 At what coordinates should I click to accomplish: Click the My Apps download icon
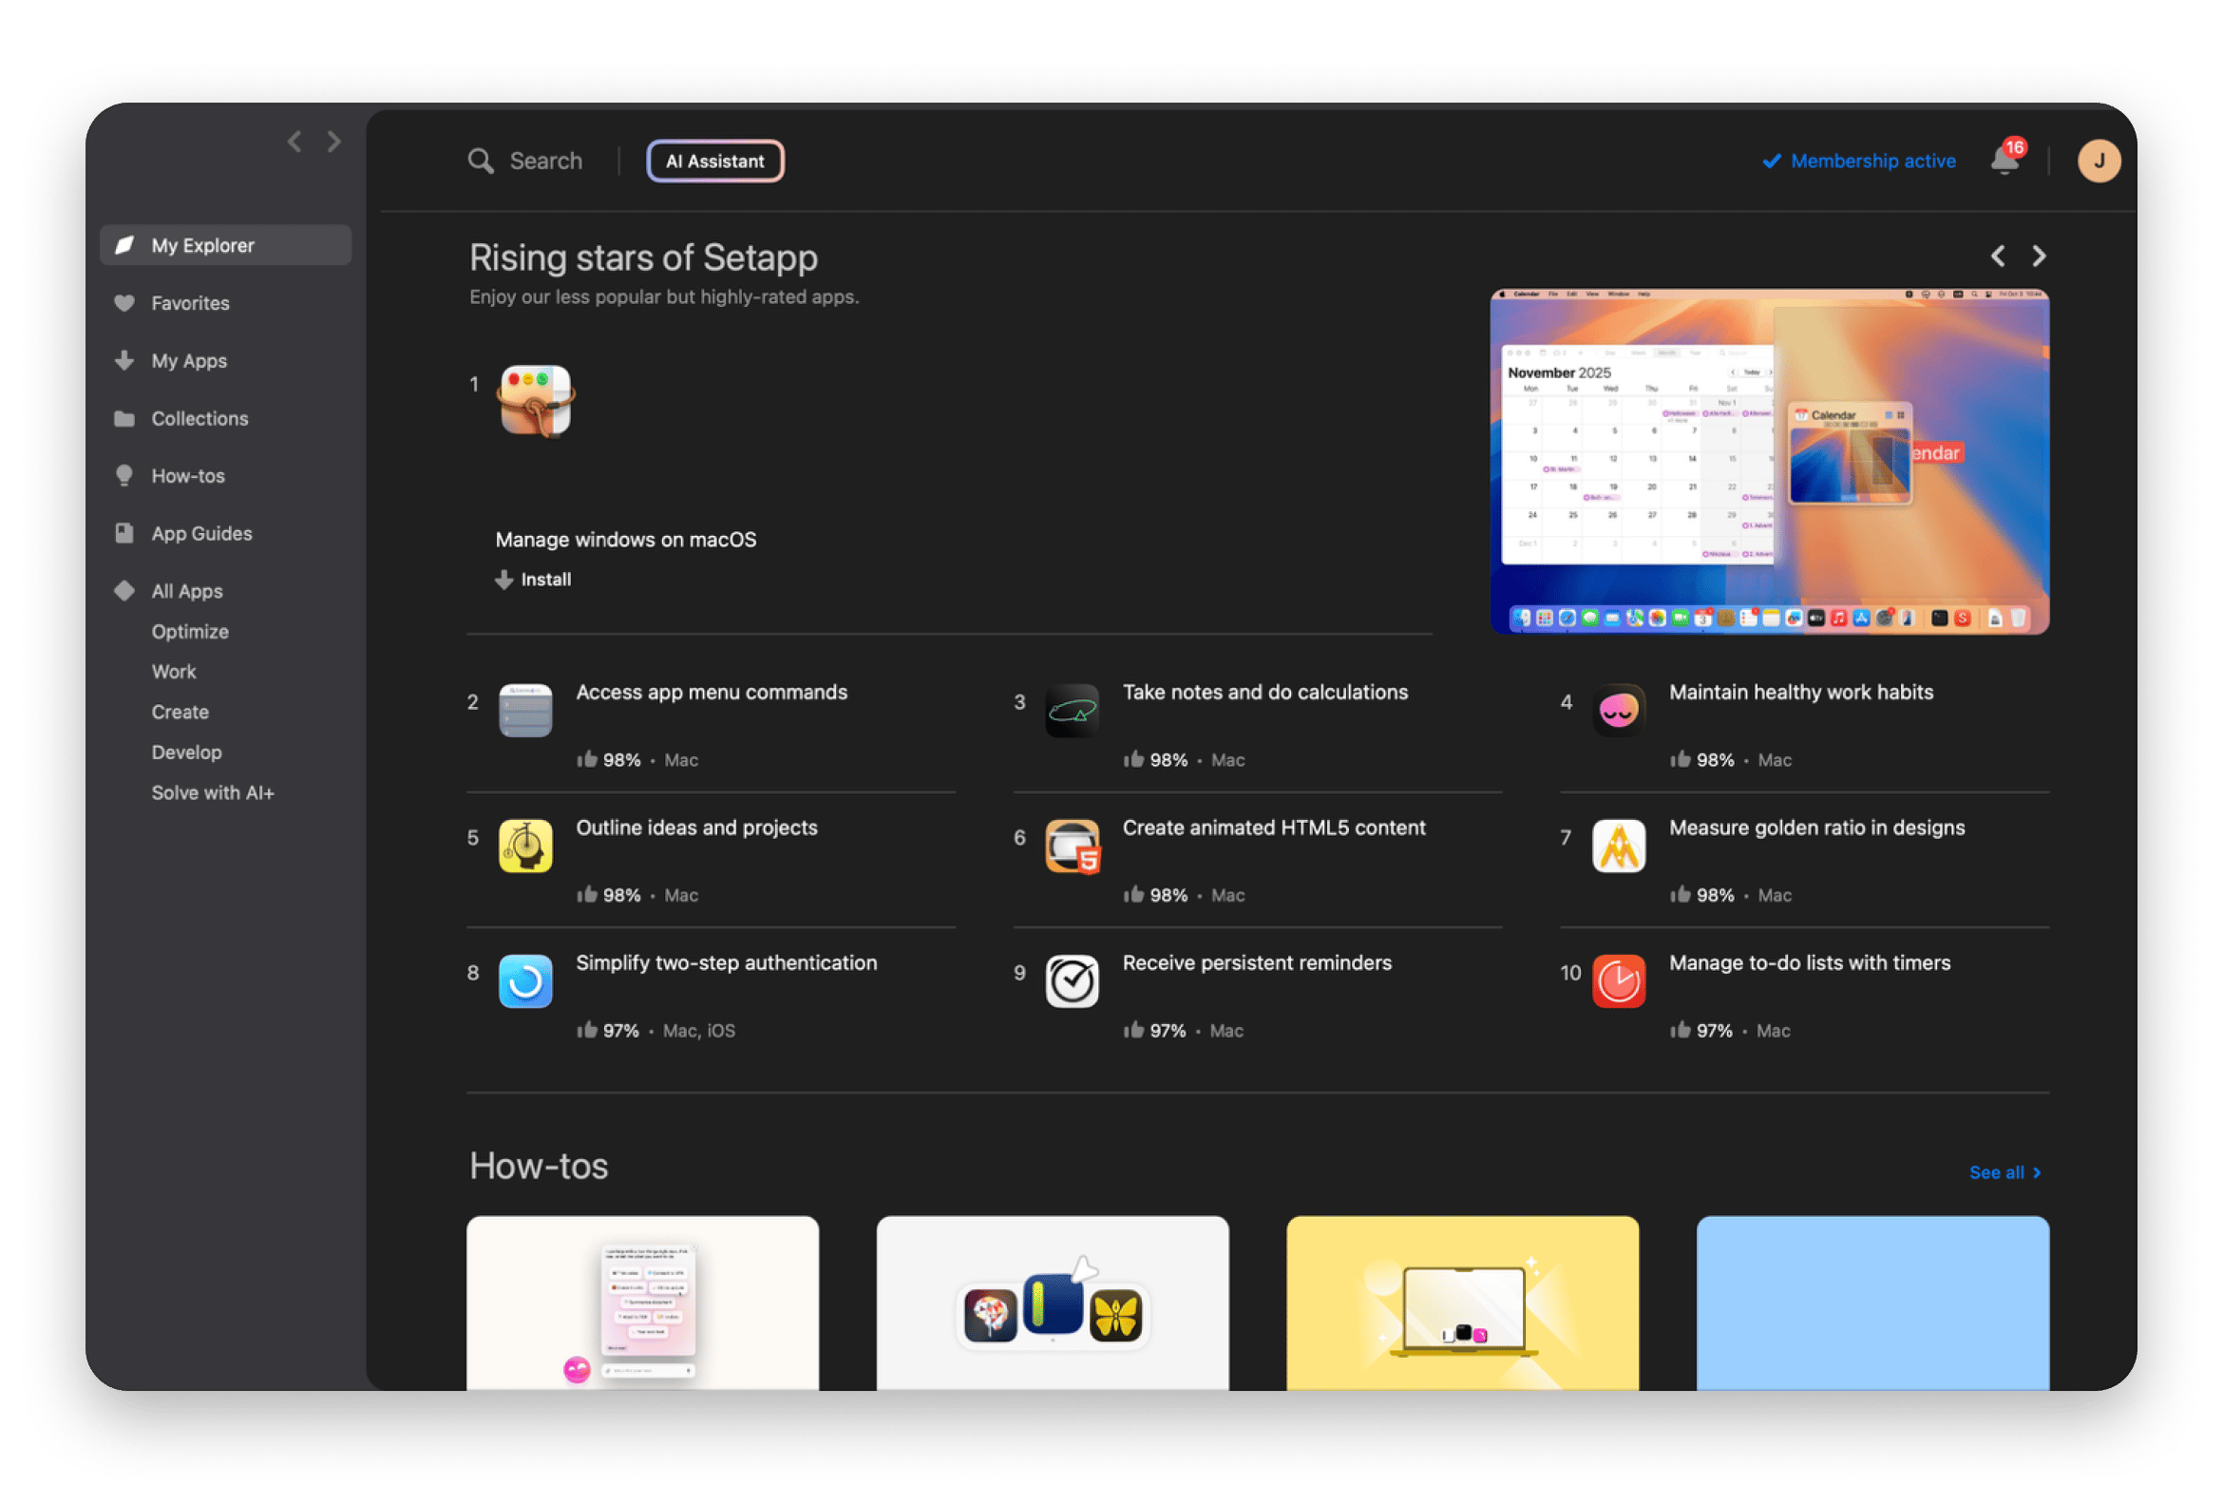[124, 361]
